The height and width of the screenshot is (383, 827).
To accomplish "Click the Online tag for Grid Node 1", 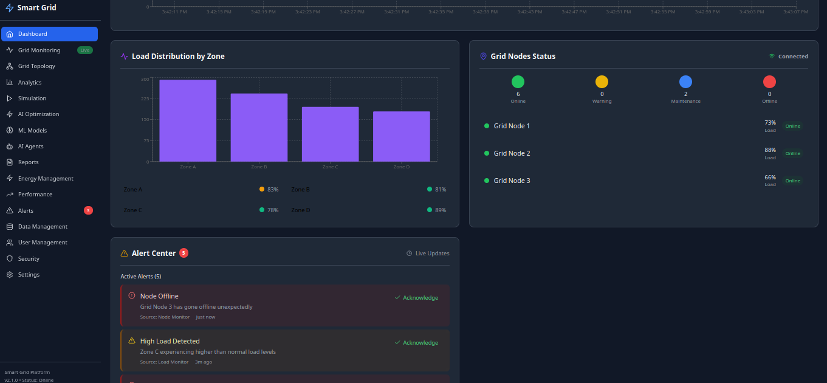I will pyautogui.click(x=793, y=126).
